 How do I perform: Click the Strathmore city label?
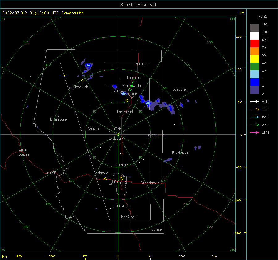click(150, 183)
